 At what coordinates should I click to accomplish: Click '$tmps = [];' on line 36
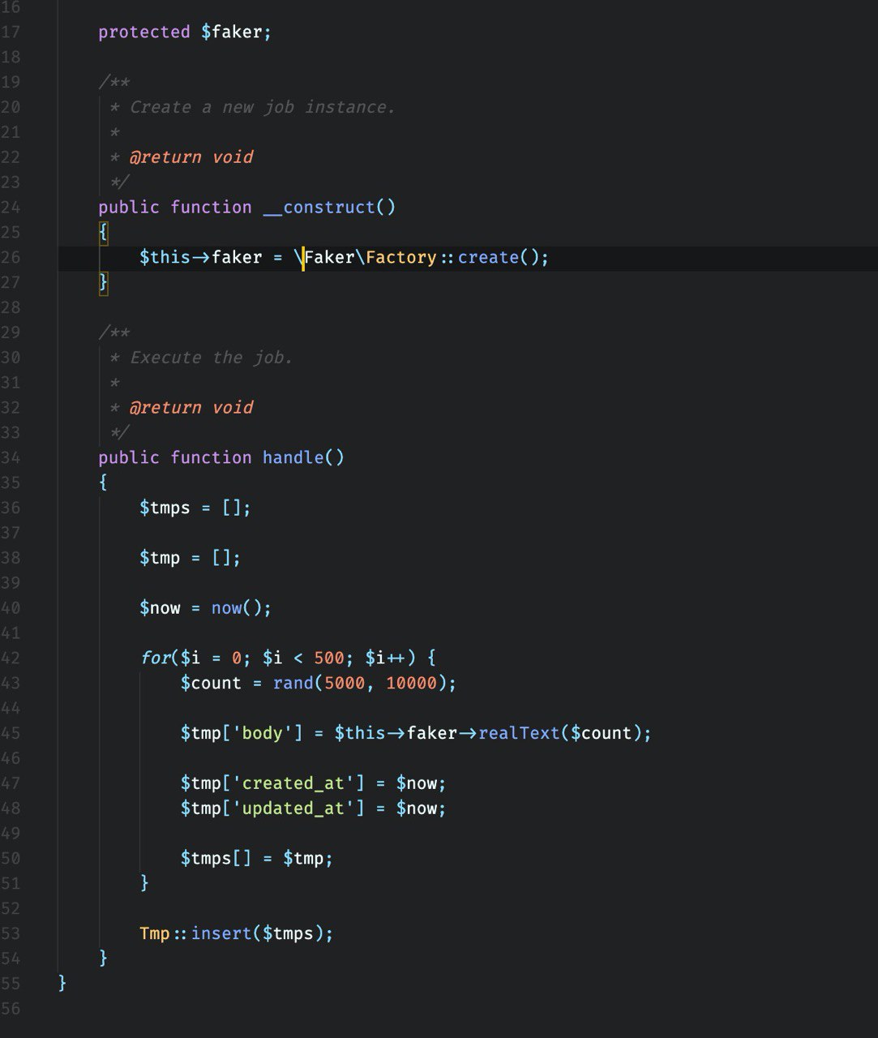click(195, 508)
